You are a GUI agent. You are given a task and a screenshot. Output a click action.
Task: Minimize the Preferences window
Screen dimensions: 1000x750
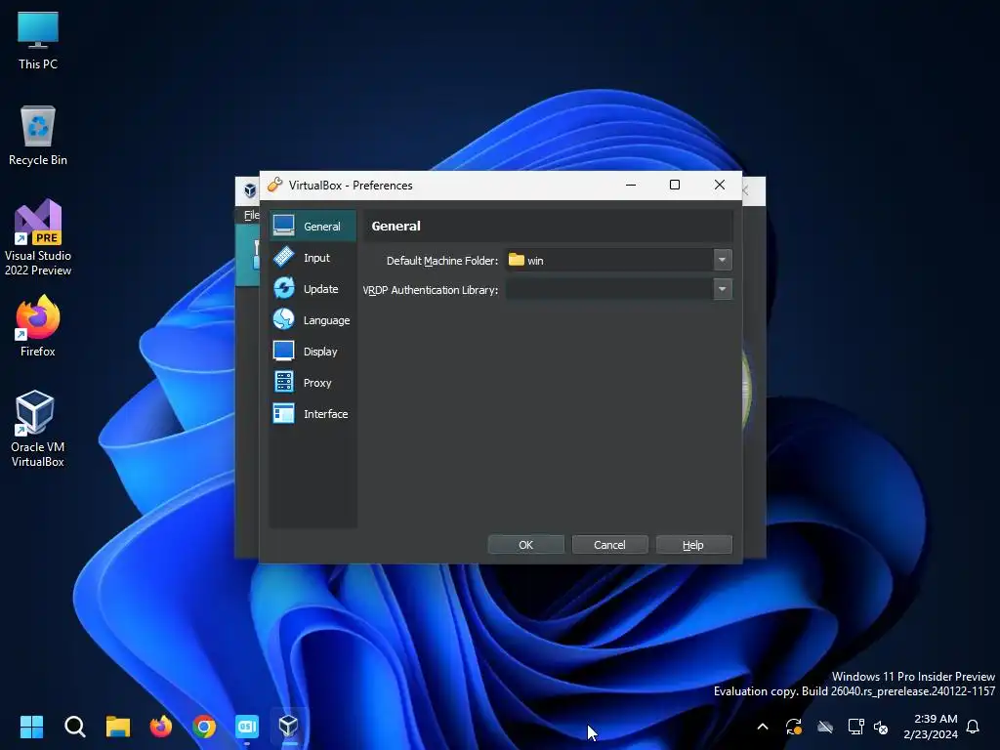631,185
